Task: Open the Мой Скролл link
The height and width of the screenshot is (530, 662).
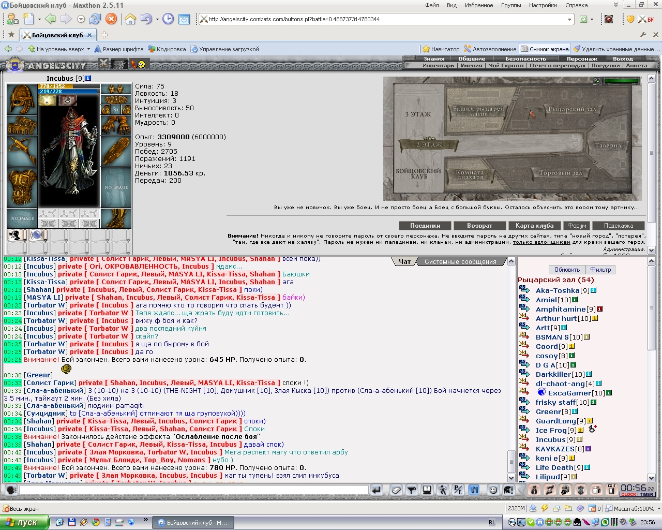Action: coord(506,66)
